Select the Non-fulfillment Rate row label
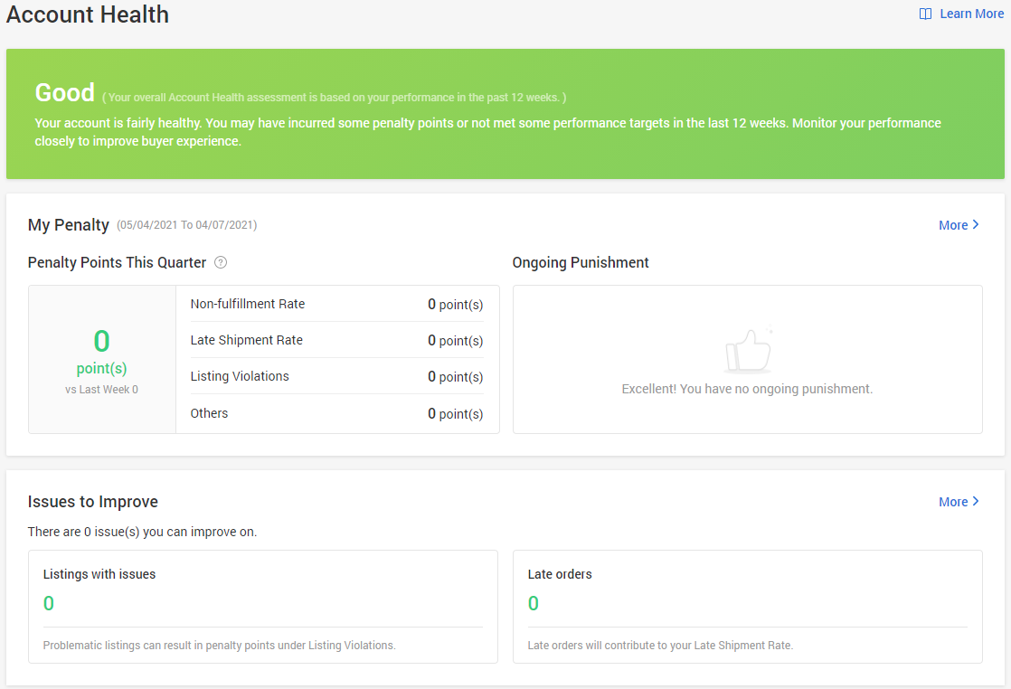This screenshot has height=689, width=1011. click(248, 304)
